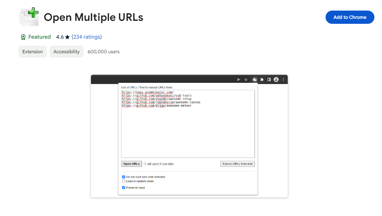Click the send arrow icon in preview toolbar
This screenshot has height=216, width=382.
[x=239, y=80]
